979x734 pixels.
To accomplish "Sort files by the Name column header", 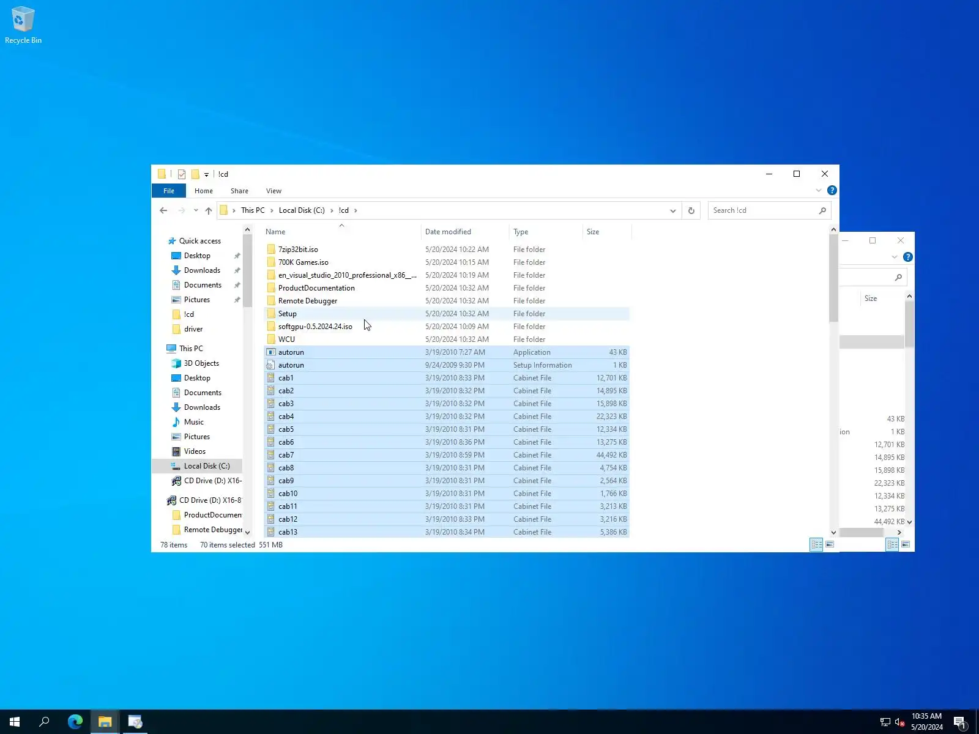I will (342, 232).
